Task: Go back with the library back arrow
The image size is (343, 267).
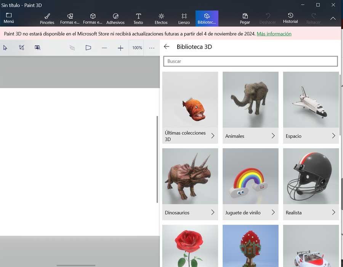Action: [x=167, y=46]
